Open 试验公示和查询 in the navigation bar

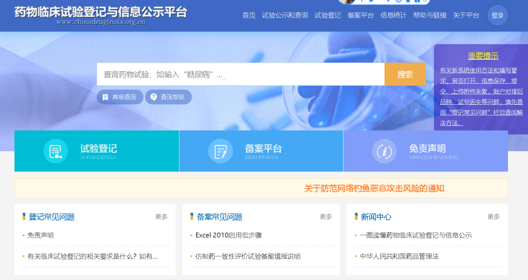(x=285, y=15)
